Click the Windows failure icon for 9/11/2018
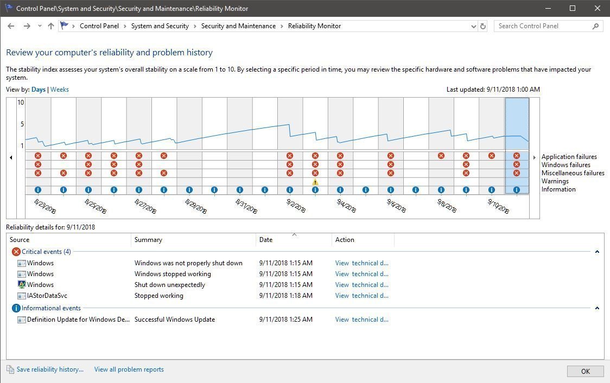 pyautogui.click(x=516, y=164)
